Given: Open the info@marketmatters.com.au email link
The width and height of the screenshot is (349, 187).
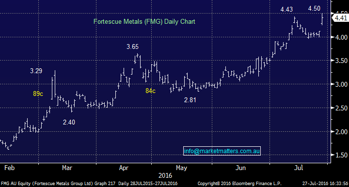Looking at the screenshot, I should [222, 151].
